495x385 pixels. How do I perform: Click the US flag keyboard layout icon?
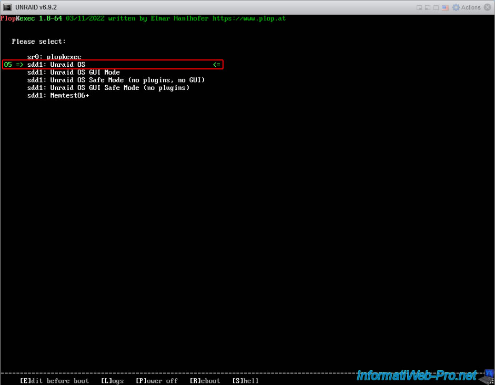tap(445, 7)
